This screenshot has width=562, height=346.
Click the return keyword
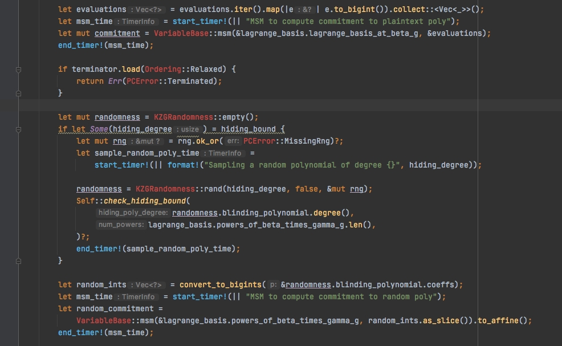tap(90, 82)
